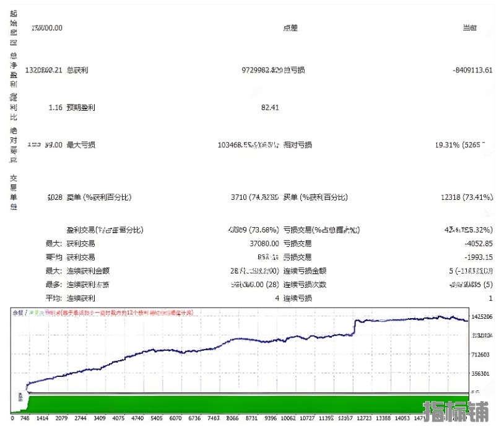Click the 指标铺 watermark logo
The height and width of the screenshot is (427, 499).
pos(456,413)
